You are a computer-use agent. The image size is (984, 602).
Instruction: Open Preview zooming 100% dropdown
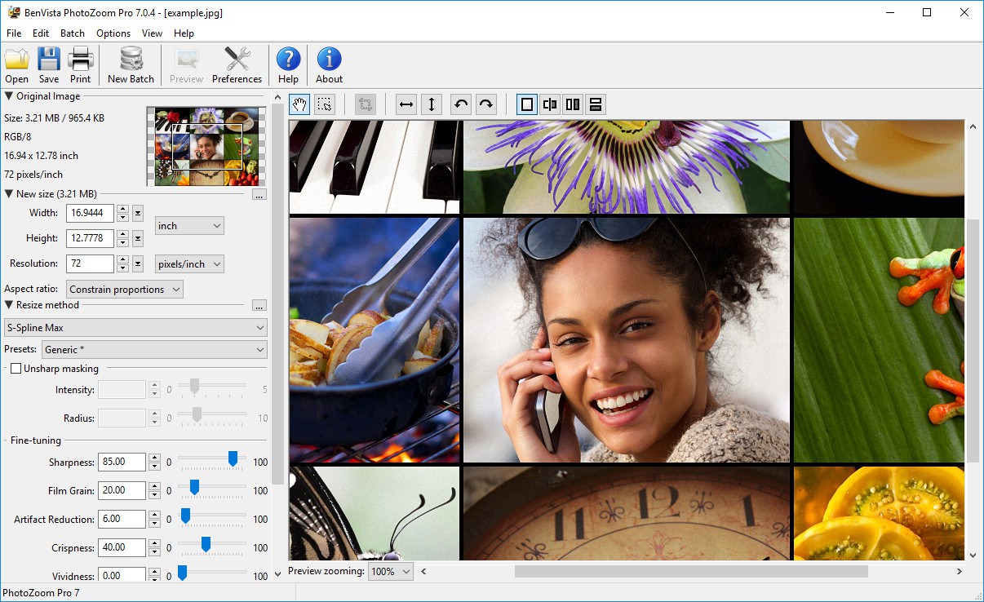[391, 572]
